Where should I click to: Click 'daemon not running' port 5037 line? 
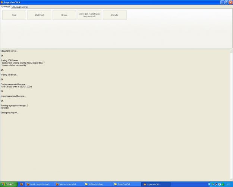tap(23, 63)
